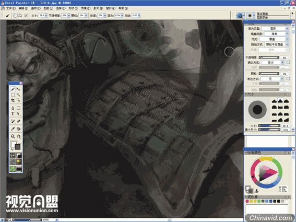Select the Crop tool

(13, 100)
